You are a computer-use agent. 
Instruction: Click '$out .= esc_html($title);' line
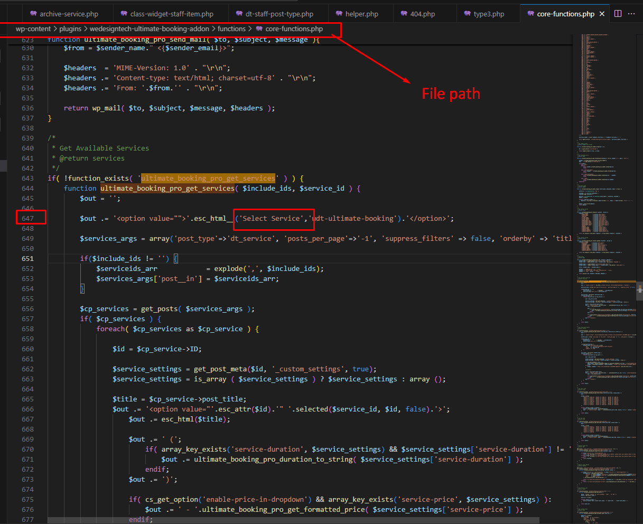tap(180, 419)
